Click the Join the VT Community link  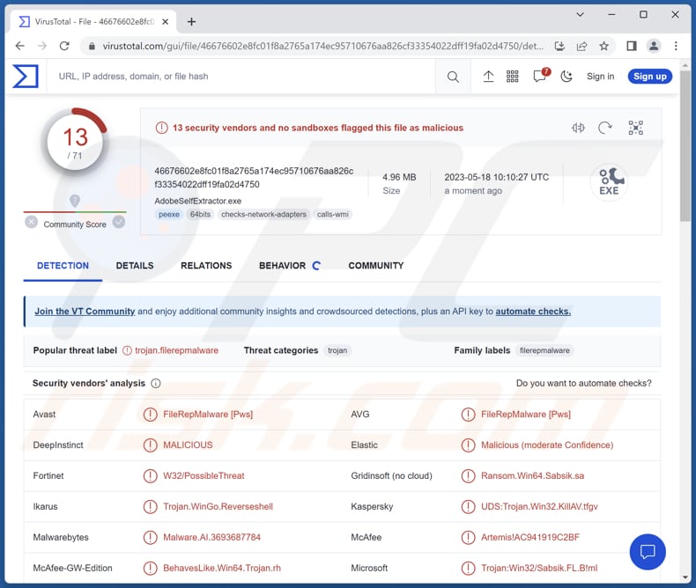pos(85,312)
